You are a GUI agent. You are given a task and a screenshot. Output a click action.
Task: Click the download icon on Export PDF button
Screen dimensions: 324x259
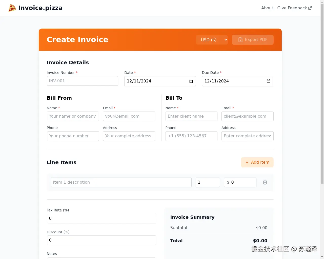point(240,40)
